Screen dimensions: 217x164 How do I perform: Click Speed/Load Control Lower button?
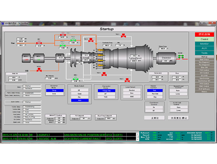179,94
